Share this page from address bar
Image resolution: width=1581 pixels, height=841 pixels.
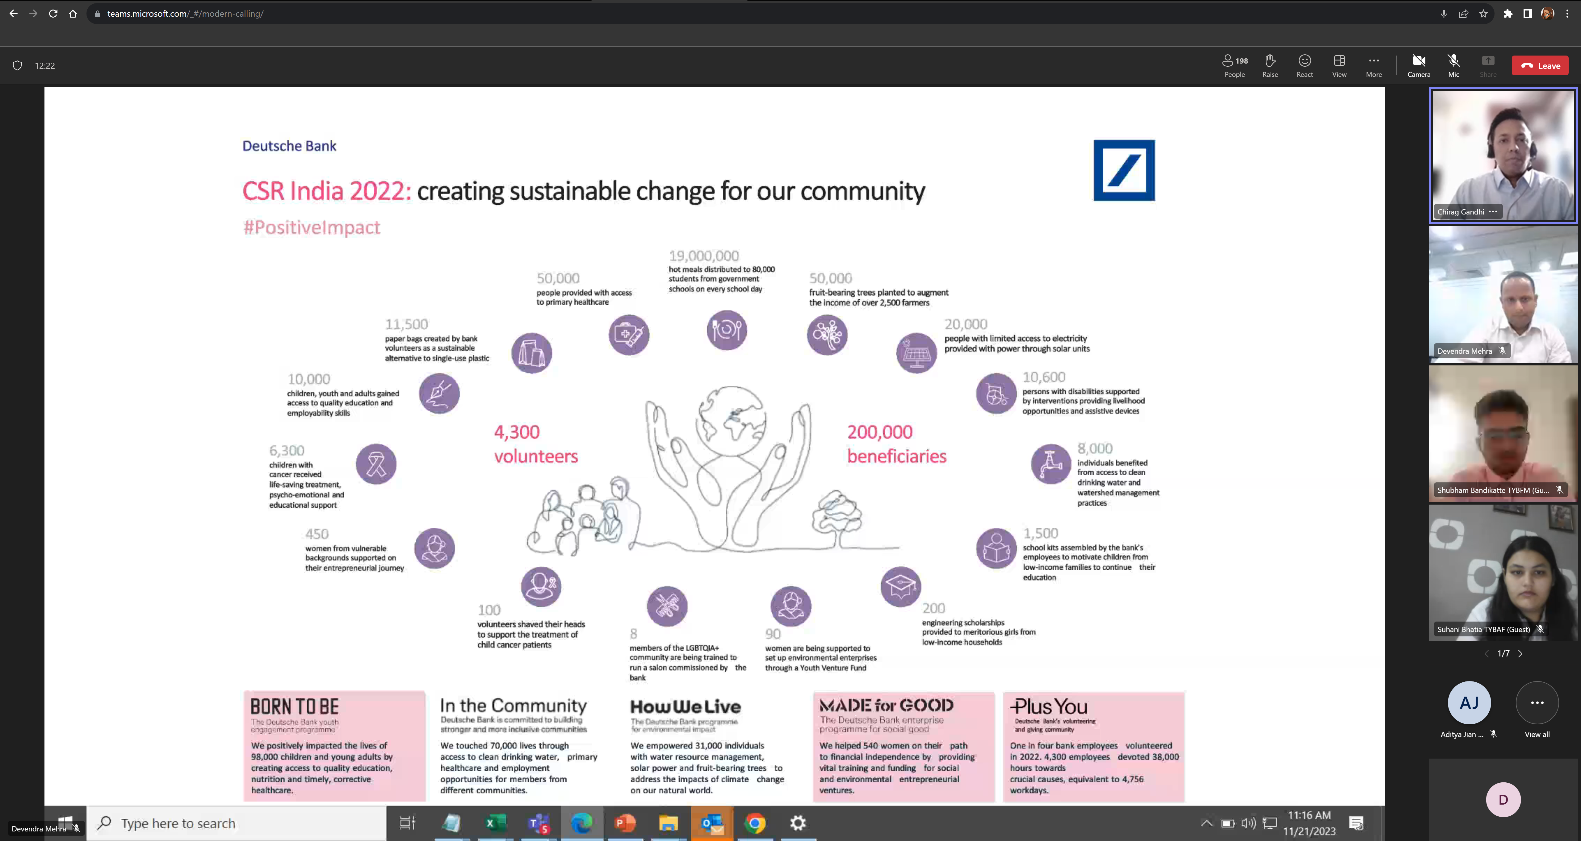click(1463, 14)
